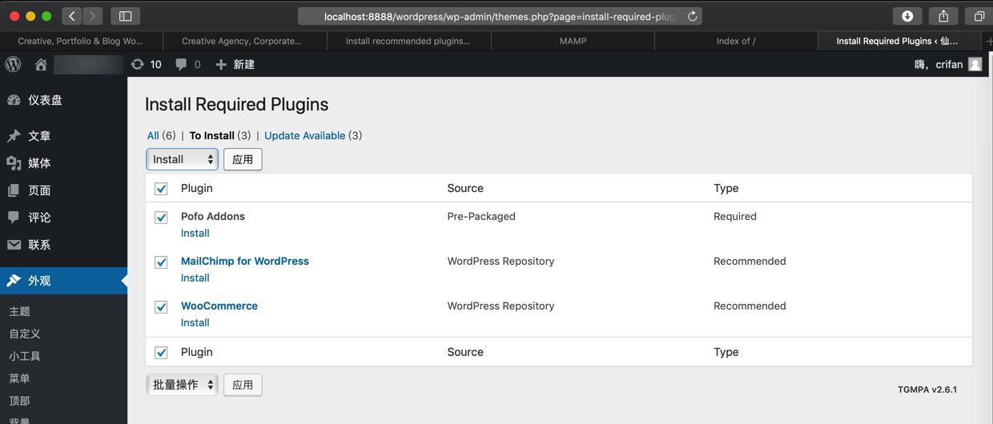Screen dimensions: 993x424
Task: Show the Update Available plugins filter
Action: (x=304, y=135)
